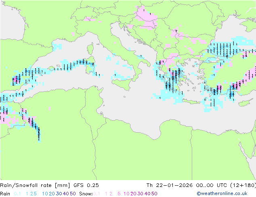Click the "Rain" legend label
256x197 pixels.
click(x=5, y=194)
